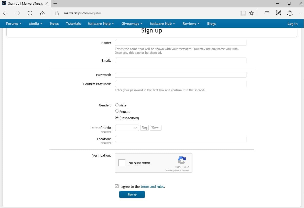
Task: Focus the Name input field
Action: pos(180,43)
